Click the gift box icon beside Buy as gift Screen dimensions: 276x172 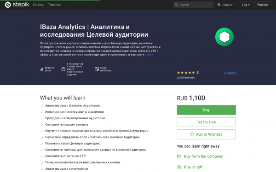[179, 167]
